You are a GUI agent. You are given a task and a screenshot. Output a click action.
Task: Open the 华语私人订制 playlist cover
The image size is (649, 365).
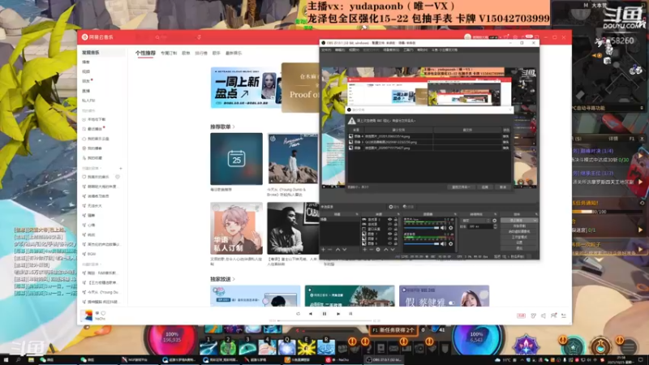[x=236, y=229]
